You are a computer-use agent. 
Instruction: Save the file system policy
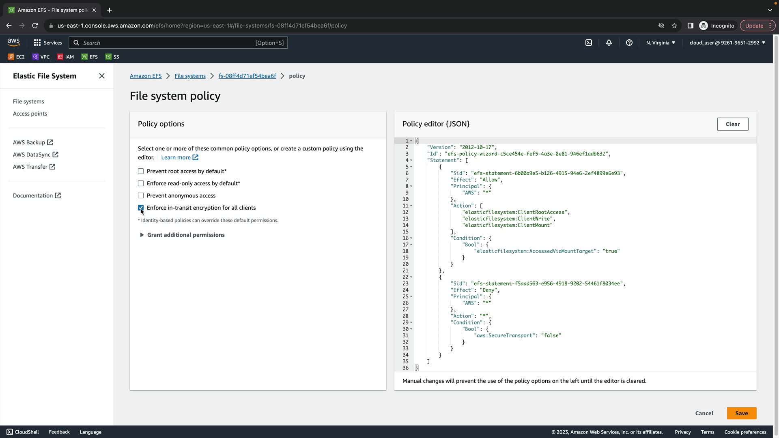[x=741, y=413]
